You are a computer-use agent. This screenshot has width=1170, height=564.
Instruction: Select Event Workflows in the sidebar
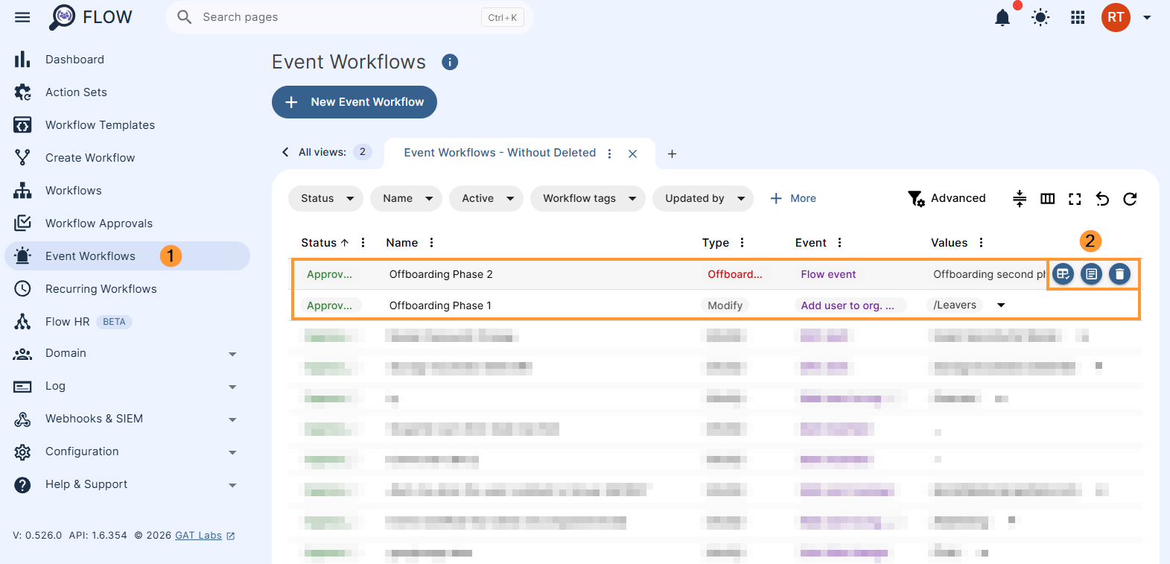127,256
